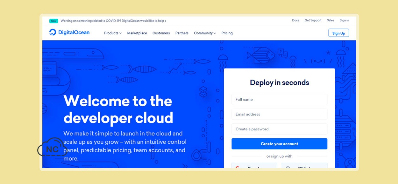Go to the Marketplace page

[x=137, y=33]
